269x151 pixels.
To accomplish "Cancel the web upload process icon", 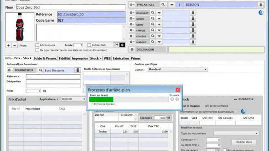I will (172, 99).
